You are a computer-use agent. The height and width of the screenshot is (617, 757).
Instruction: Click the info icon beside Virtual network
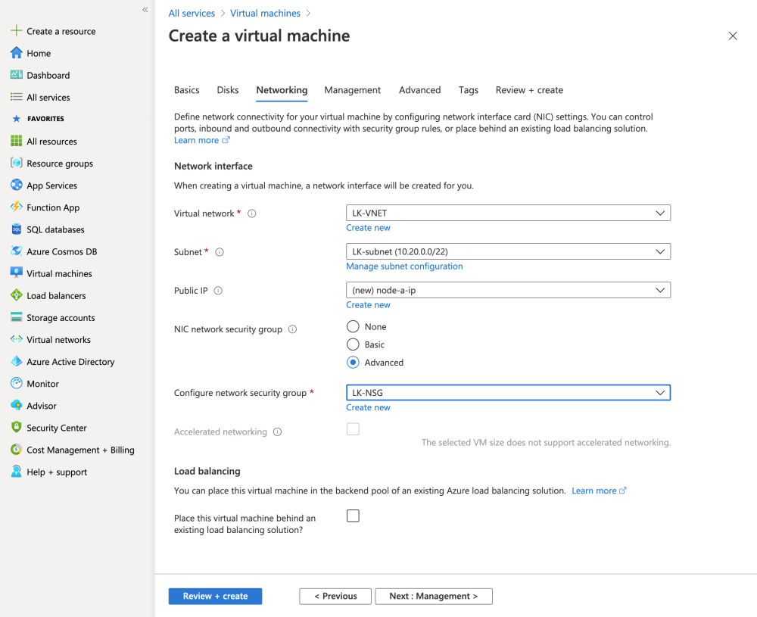point(252,213)
